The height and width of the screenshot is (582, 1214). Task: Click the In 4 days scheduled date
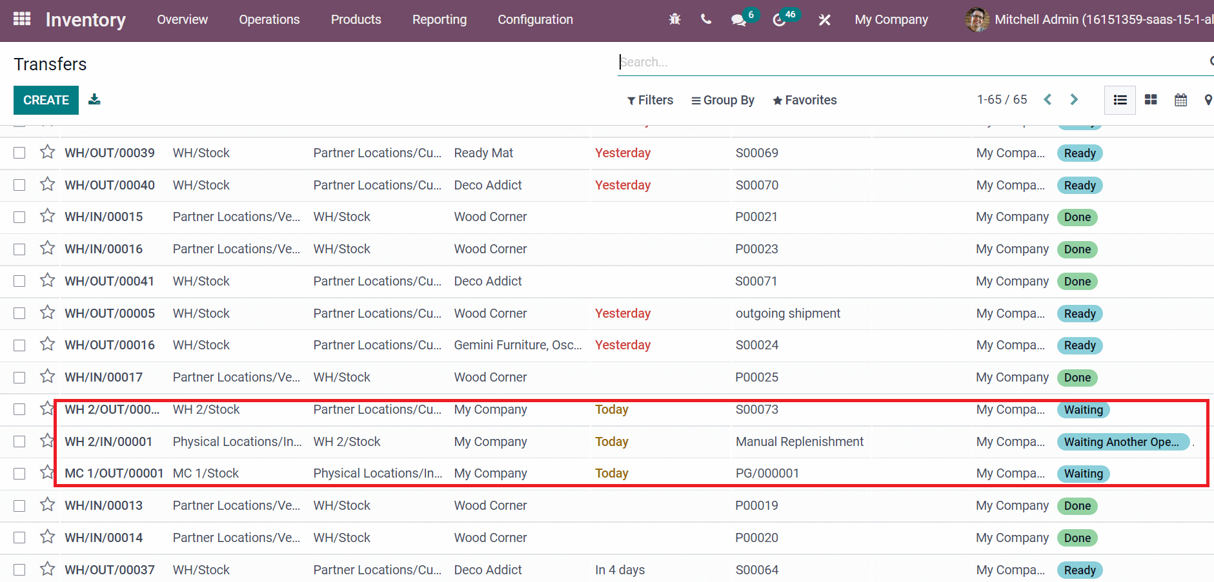click(620, 570)
